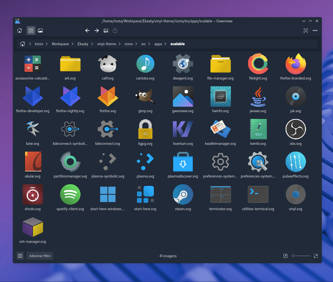
Task: Select the accessories-calculator thumbnail
Action: [x=32, y=64]
